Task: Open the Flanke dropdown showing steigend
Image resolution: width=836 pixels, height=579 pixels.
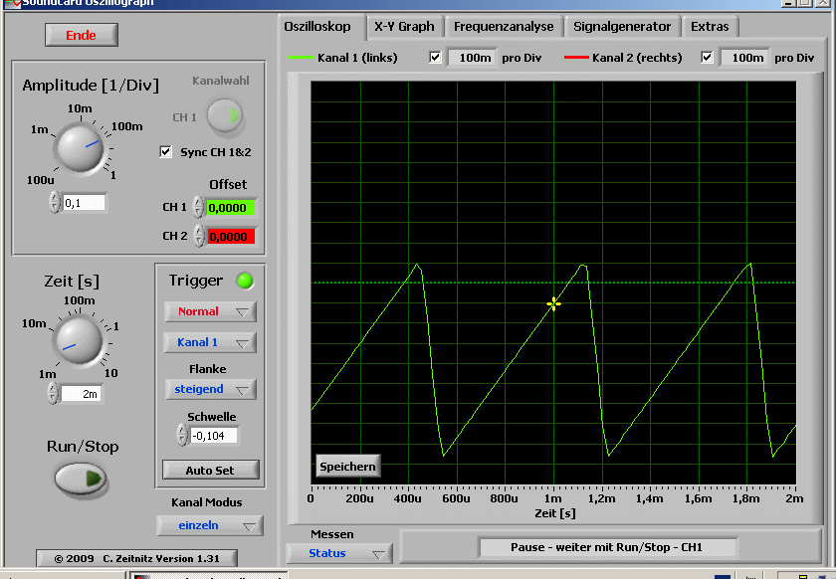Action: click(x=211, y=389)
